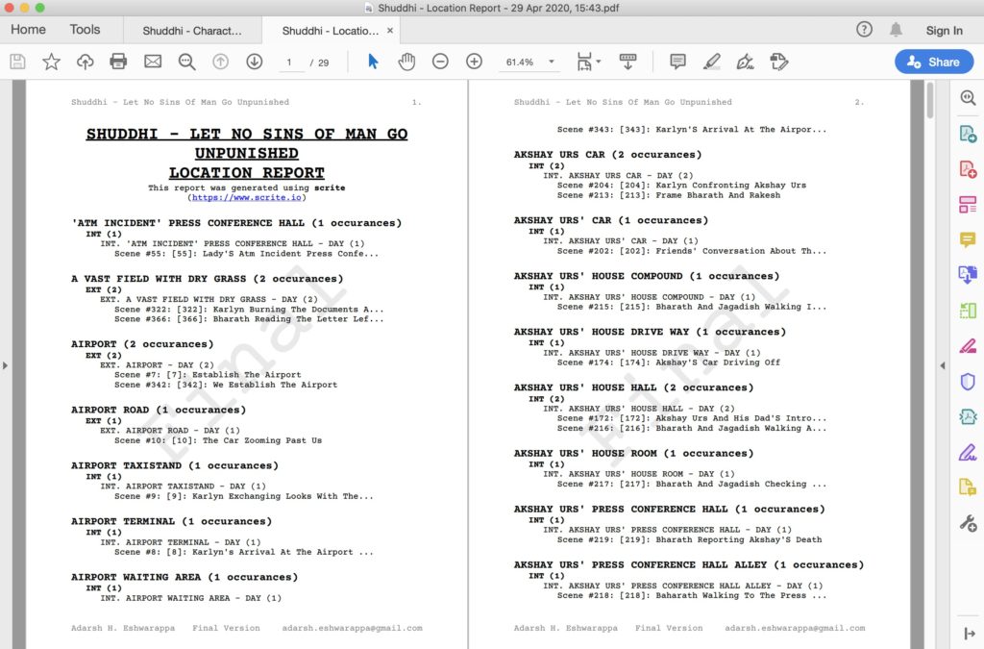View notifications via the bell icon
Screen dimensions: 984x649
[897, 30]
